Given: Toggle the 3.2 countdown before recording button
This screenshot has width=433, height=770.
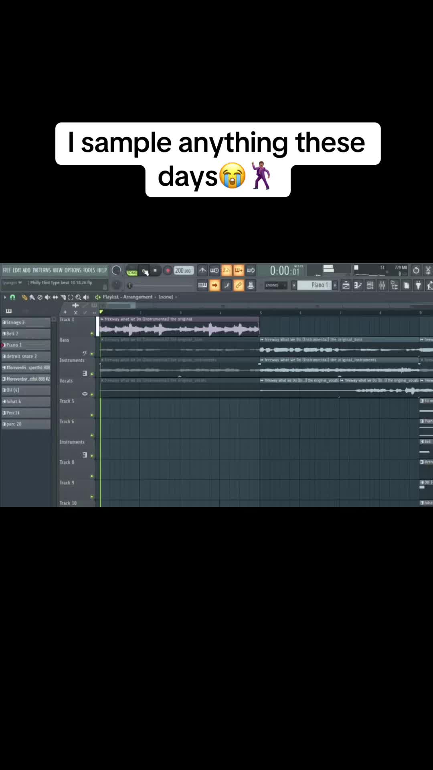Looking at the screenshot, I should coord(227,270).
